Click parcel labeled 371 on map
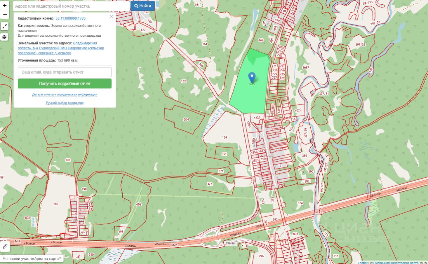This screenshot has width=428, height=264. 221,171
